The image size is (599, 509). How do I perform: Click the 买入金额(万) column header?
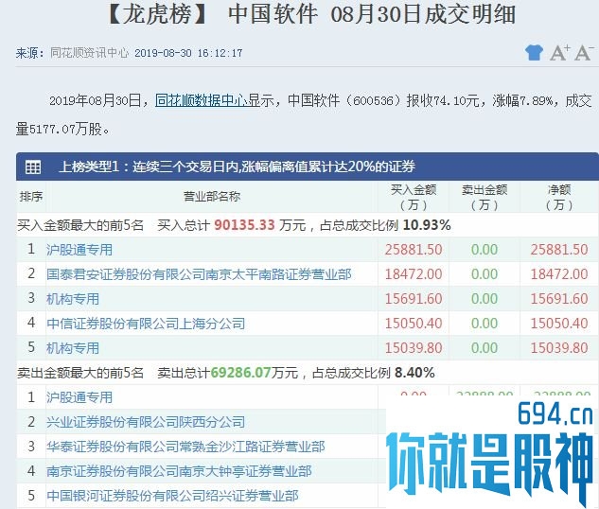point(414,197)
